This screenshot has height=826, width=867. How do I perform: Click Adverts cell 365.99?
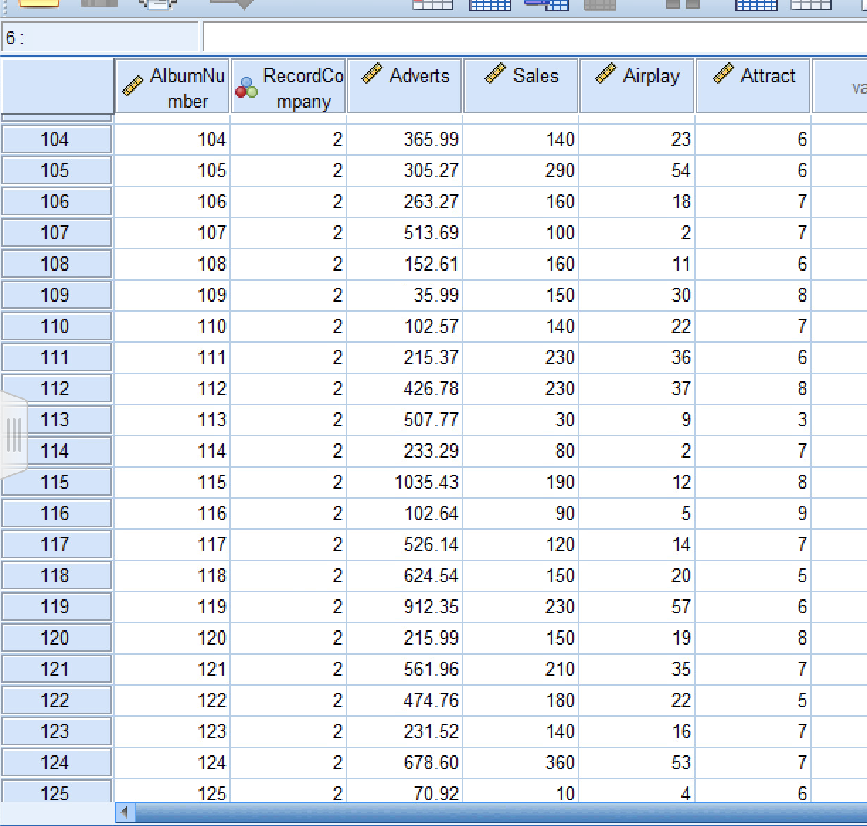point(404,139)
